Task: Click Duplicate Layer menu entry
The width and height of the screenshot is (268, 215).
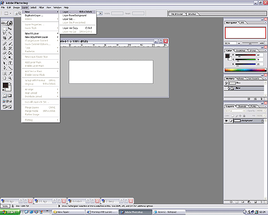Action: 34,16
